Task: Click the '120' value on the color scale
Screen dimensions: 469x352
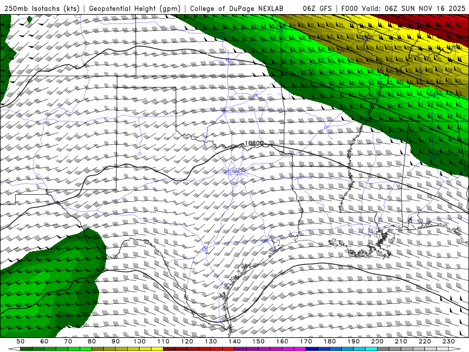Action: [x=187, y=341]
